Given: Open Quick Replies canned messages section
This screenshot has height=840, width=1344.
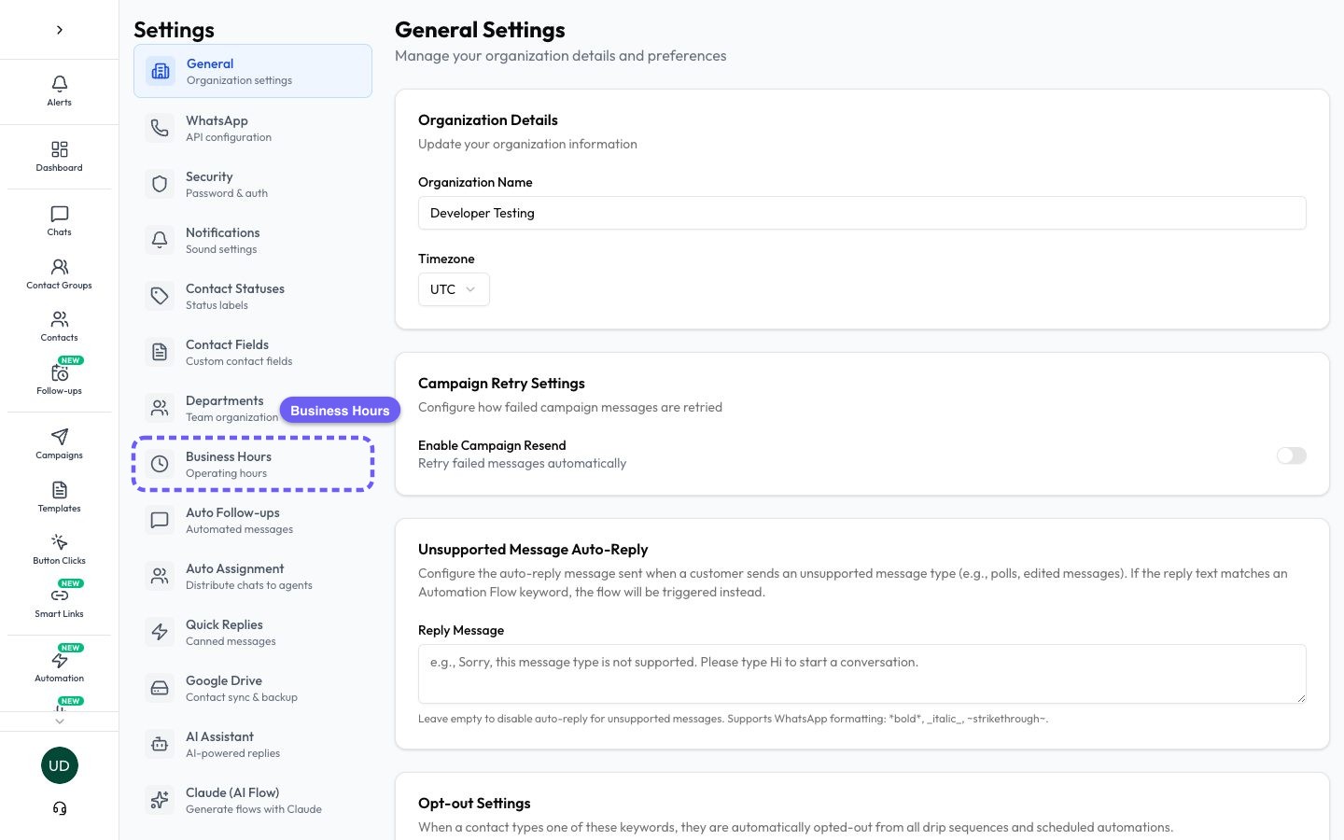Looking at the screenshot, I should click(x=253, y=632).
